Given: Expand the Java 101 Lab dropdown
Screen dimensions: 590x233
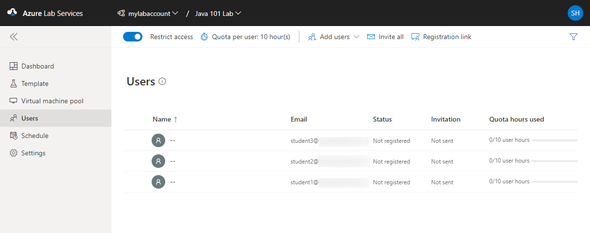Looking at the screenshot, I should click(x=238, y=14).
